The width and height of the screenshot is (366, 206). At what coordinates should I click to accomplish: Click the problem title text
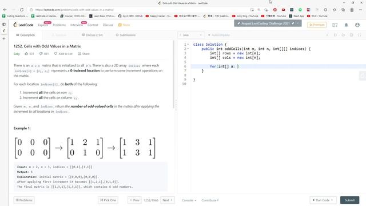click(47, 46)
